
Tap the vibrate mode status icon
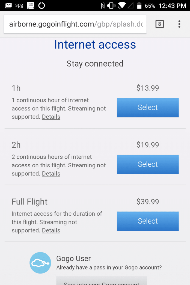pyautogui.click(x=111, y=5)
